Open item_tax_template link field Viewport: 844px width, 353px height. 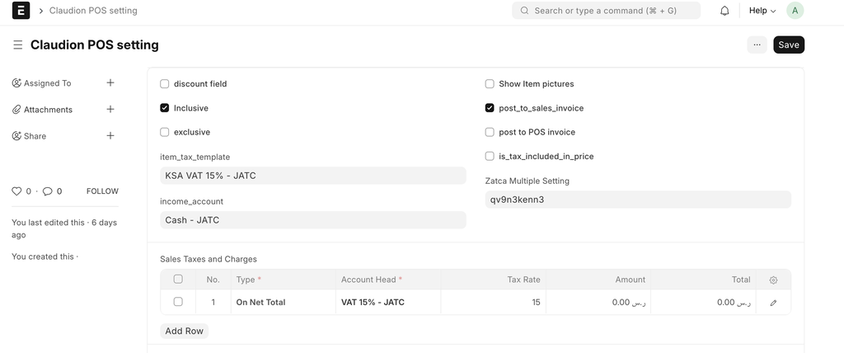tap(313, 176)
